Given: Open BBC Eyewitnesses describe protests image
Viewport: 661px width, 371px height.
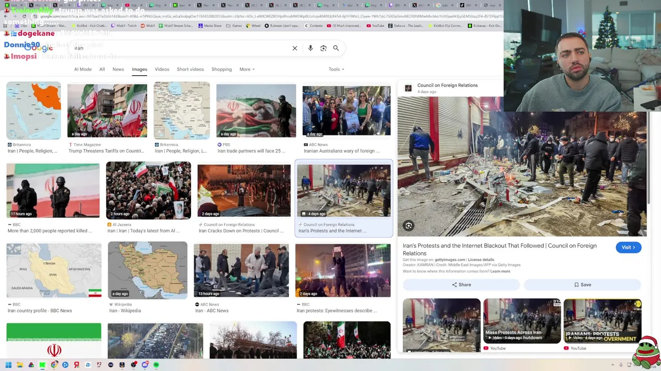Looking at the screenshot, I should click(x=343, y=270).
